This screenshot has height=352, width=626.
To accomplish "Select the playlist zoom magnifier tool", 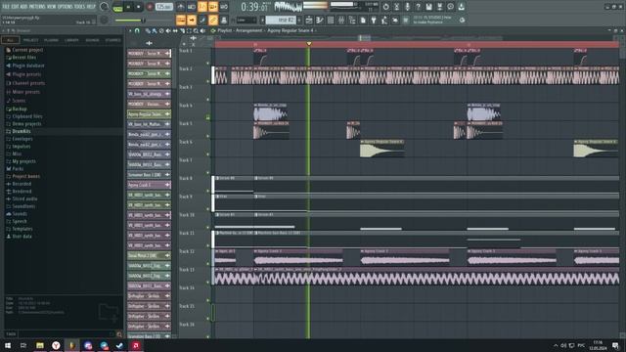I will tap(196, 30).
